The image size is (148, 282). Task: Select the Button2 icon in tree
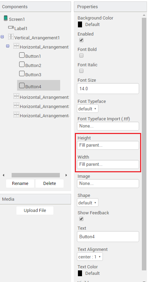tap(22, 64)
